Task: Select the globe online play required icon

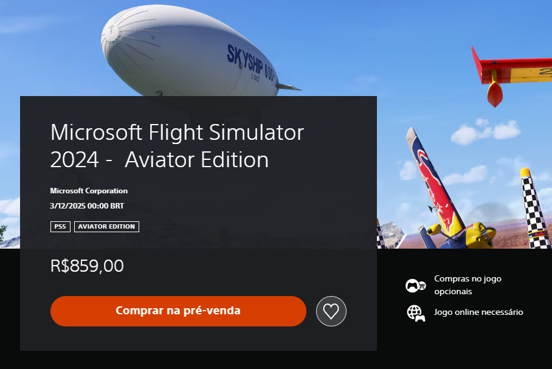Action: pos(416,313)
